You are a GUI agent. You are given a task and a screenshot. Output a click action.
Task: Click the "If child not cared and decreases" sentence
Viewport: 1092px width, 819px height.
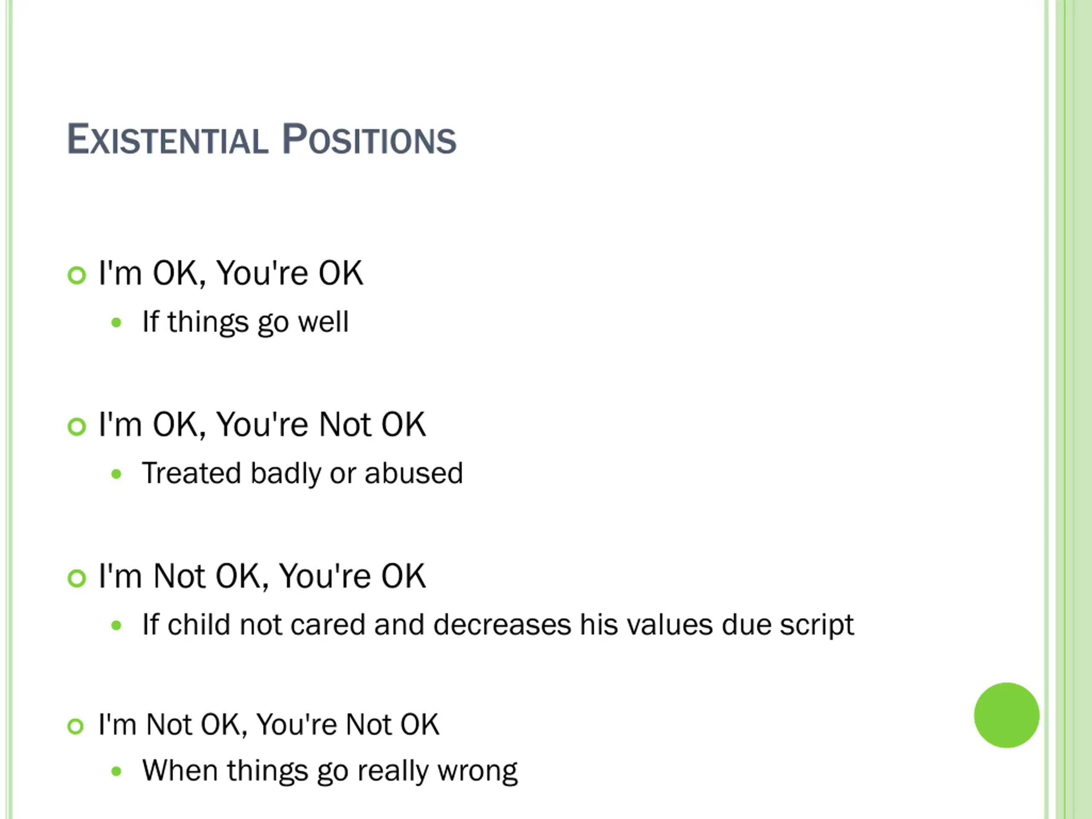(x=498, y=625)
